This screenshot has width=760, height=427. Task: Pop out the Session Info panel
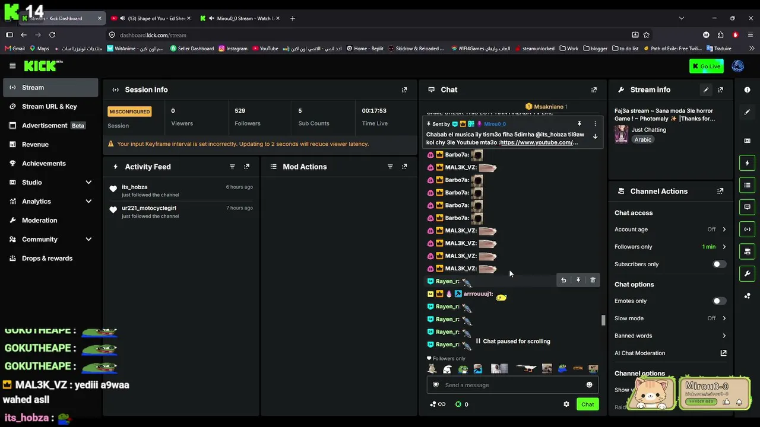[x=404, y=90]
